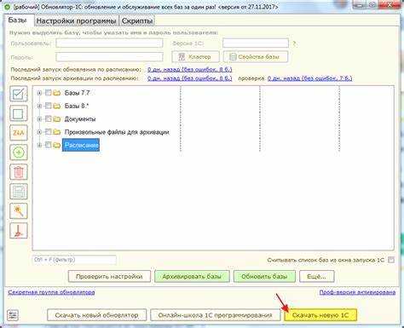
Task: Expand the Базы 8.* tree node
Action: pyautogui.click(x=39, y=106)
